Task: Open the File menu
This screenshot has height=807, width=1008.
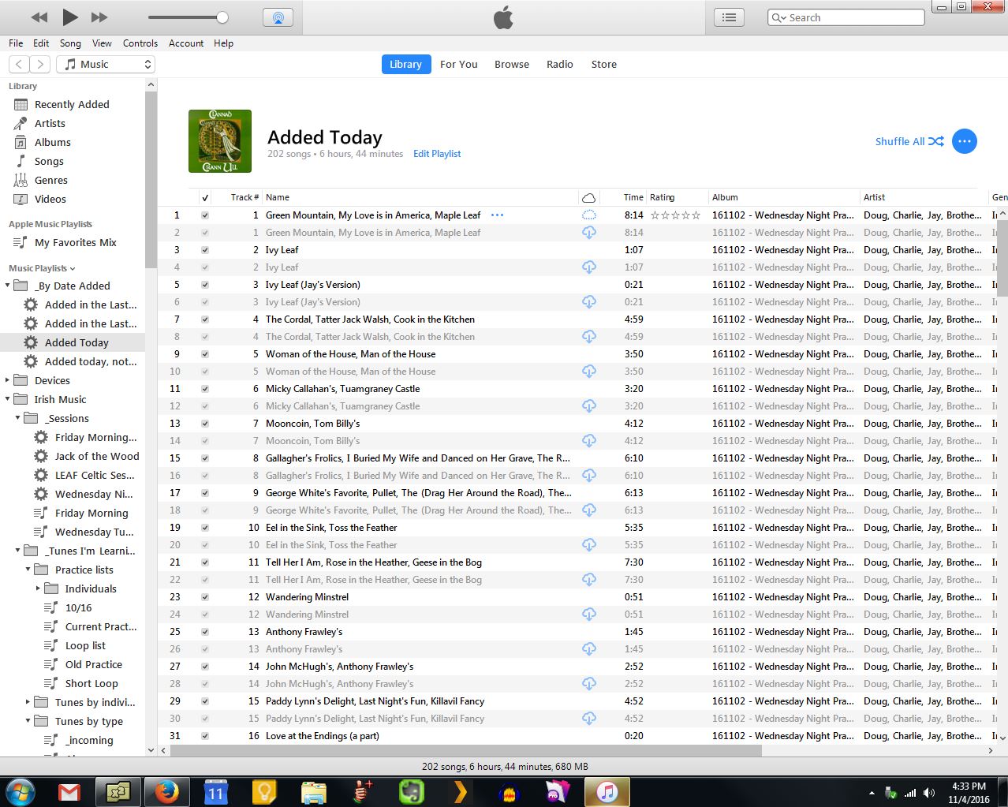Action: pyautogui.click(x=16, y=43)
